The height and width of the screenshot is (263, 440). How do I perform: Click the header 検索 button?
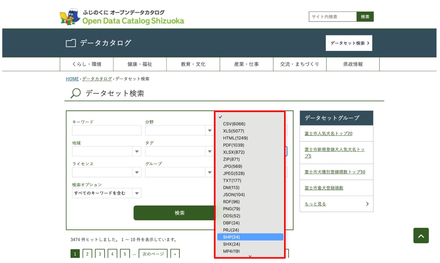(x=365, y=17)
